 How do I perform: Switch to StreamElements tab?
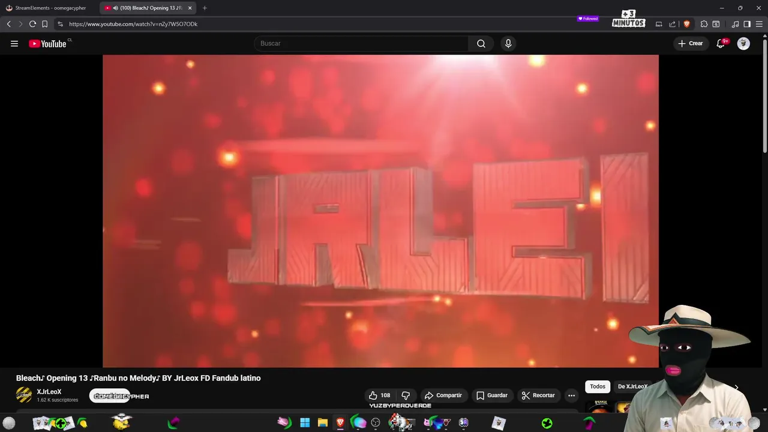pyautogui.click(x=49, y=8)
